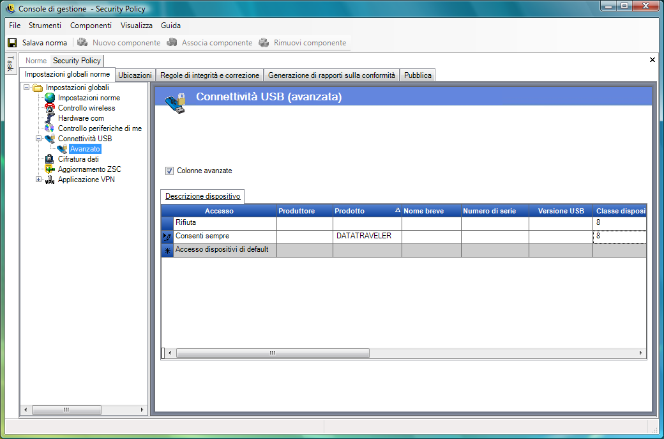This screenshot has width=664, height=439.
Task: Click the Impostazioni norme globe icon
Action: pyautogui.click(x=50, y=98)
